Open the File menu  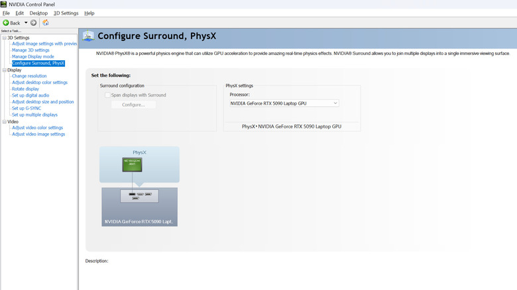point(6,13)
